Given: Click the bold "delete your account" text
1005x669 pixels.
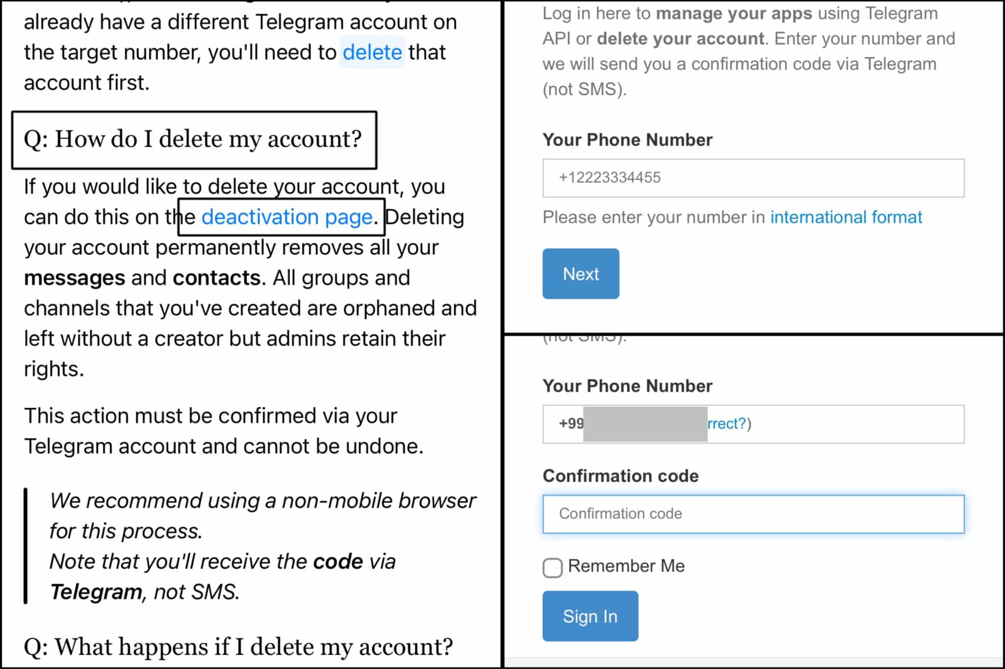Looking at the screenshot, I should pos(681,39).
